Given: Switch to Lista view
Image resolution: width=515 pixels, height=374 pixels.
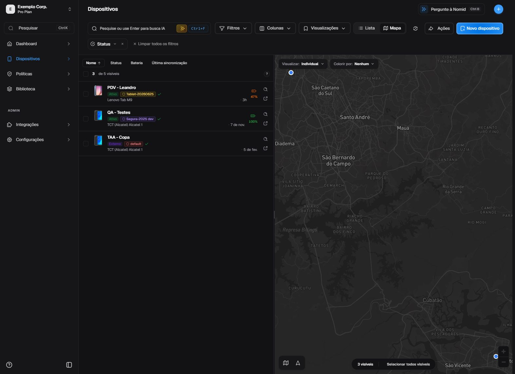Looking at the screenshot, I should point(367,28).
